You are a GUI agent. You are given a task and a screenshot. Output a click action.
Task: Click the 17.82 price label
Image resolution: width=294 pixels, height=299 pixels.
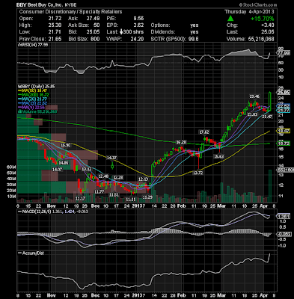click(x=204, y=132)
